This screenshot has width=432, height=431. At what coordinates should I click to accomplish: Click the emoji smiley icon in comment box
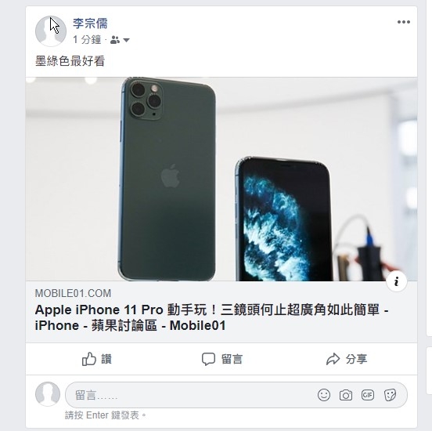click(324, 395)
